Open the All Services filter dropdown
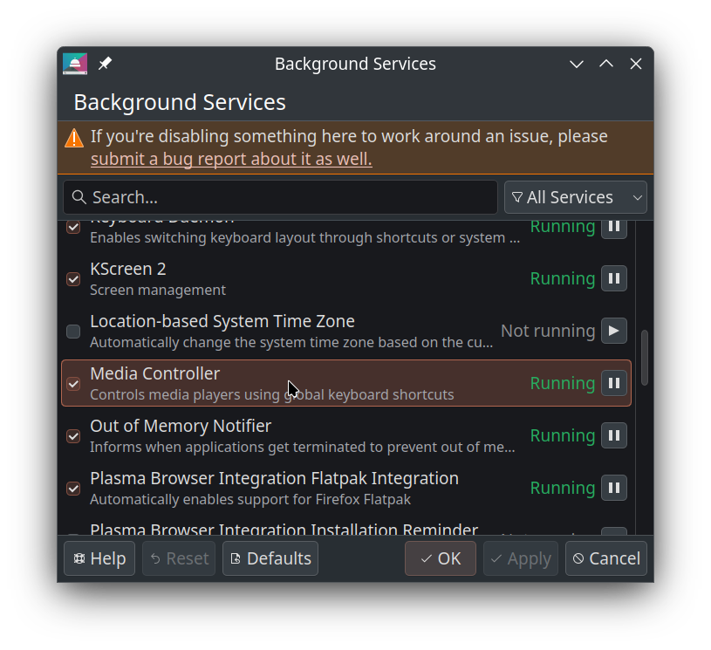711x650 pixels. click(x=575, y=197)
